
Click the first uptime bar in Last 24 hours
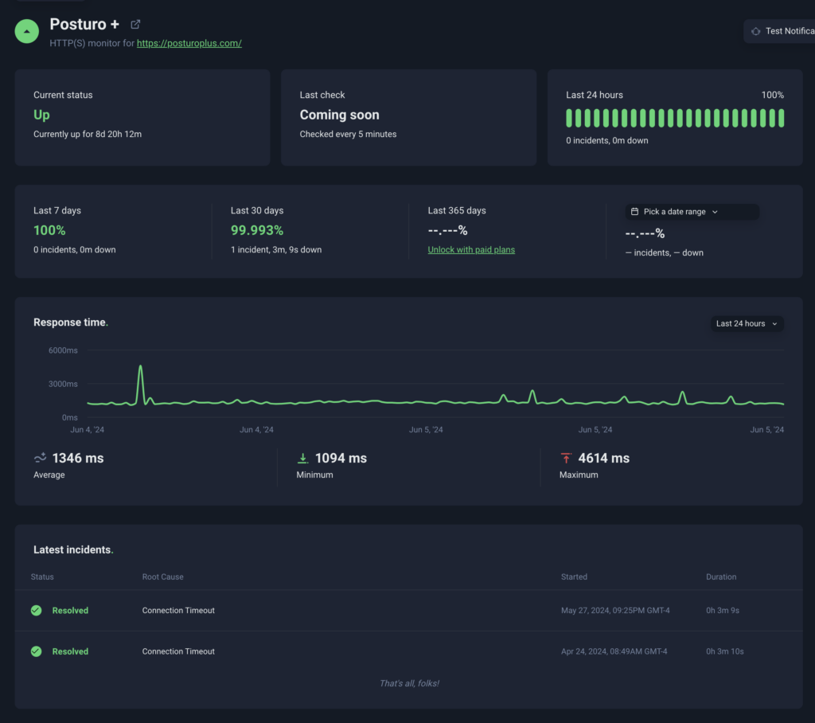pos(569,118)
